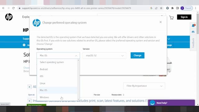Screen dimensions: 199x112
Task: Sort by Release date column arrows
Action: (x=123, y=95)
